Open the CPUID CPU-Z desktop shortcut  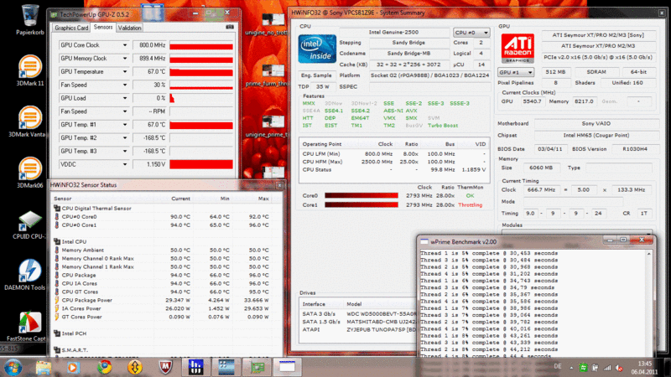29,225
